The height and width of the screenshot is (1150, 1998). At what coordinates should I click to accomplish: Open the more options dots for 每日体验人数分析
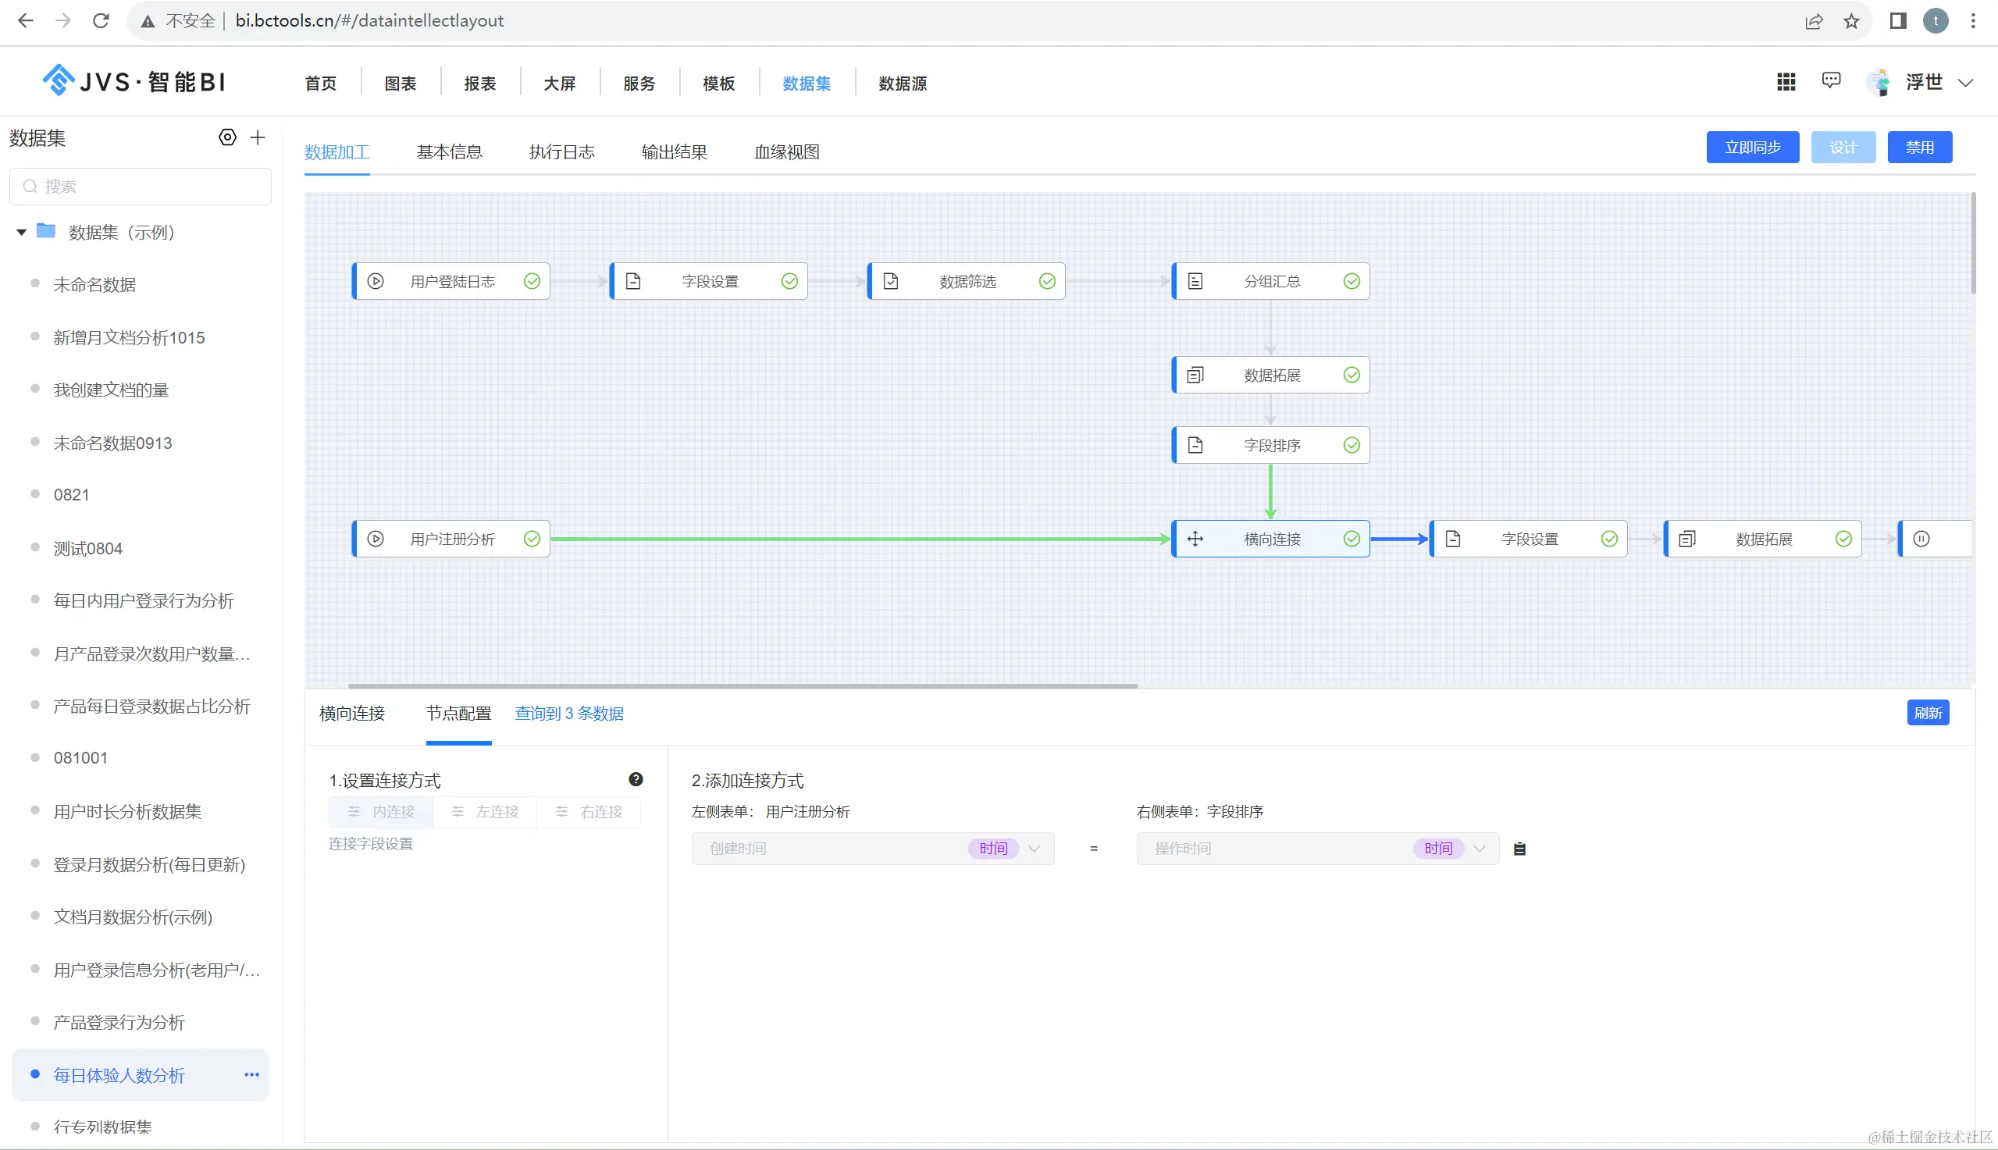(x=252, y=1075)
